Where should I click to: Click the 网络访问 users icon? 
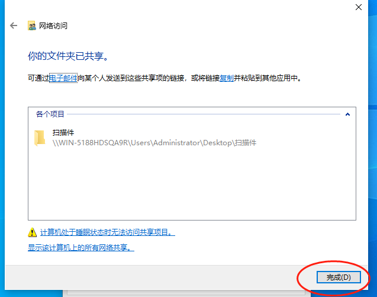pos(32,25)
